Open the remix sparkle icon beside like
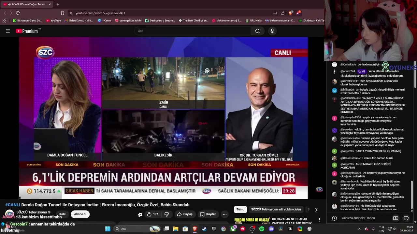417x234 pixels. (x=140, y=214)
